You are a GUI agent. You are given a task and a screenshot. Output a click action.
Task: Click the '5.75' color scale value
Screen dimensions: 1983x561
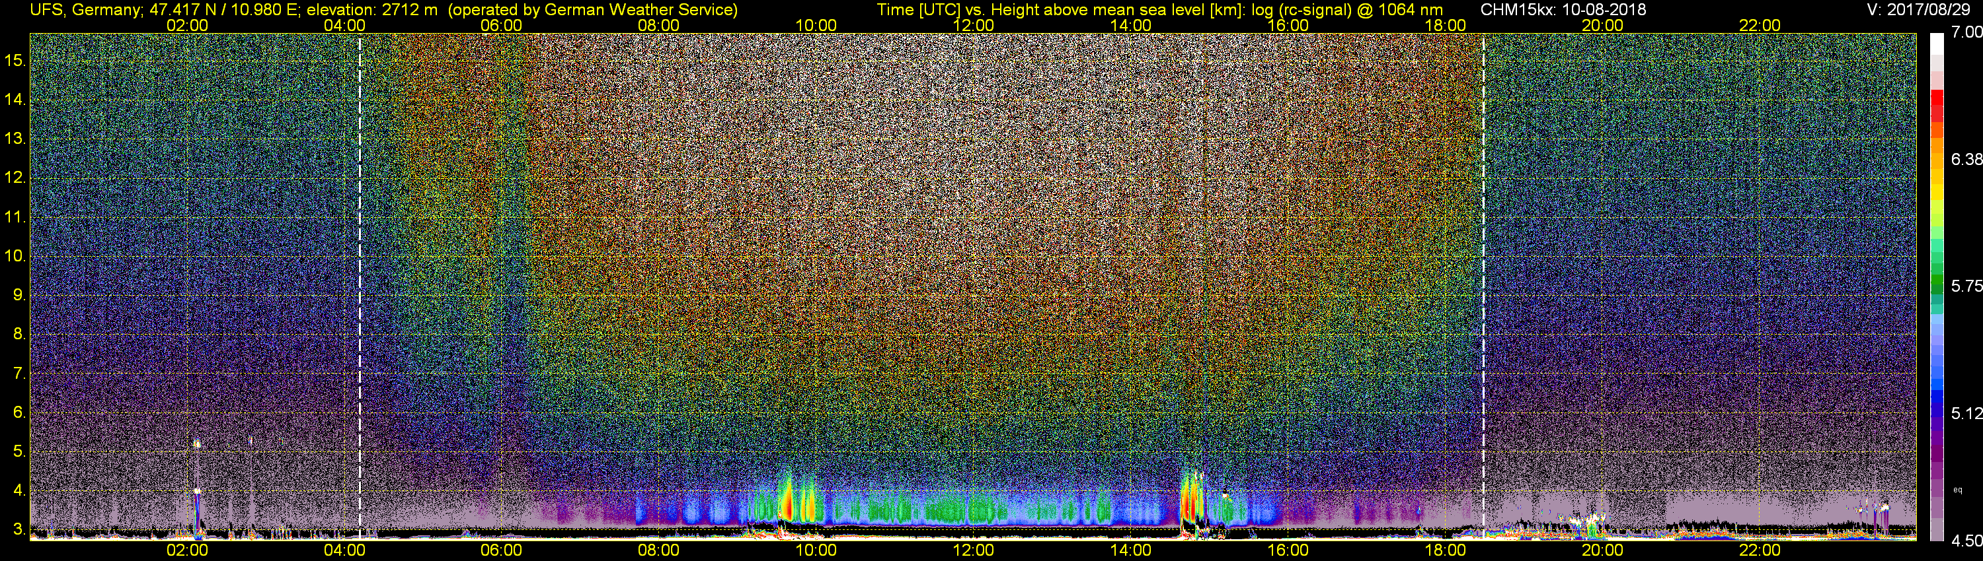pos(1967,286)
